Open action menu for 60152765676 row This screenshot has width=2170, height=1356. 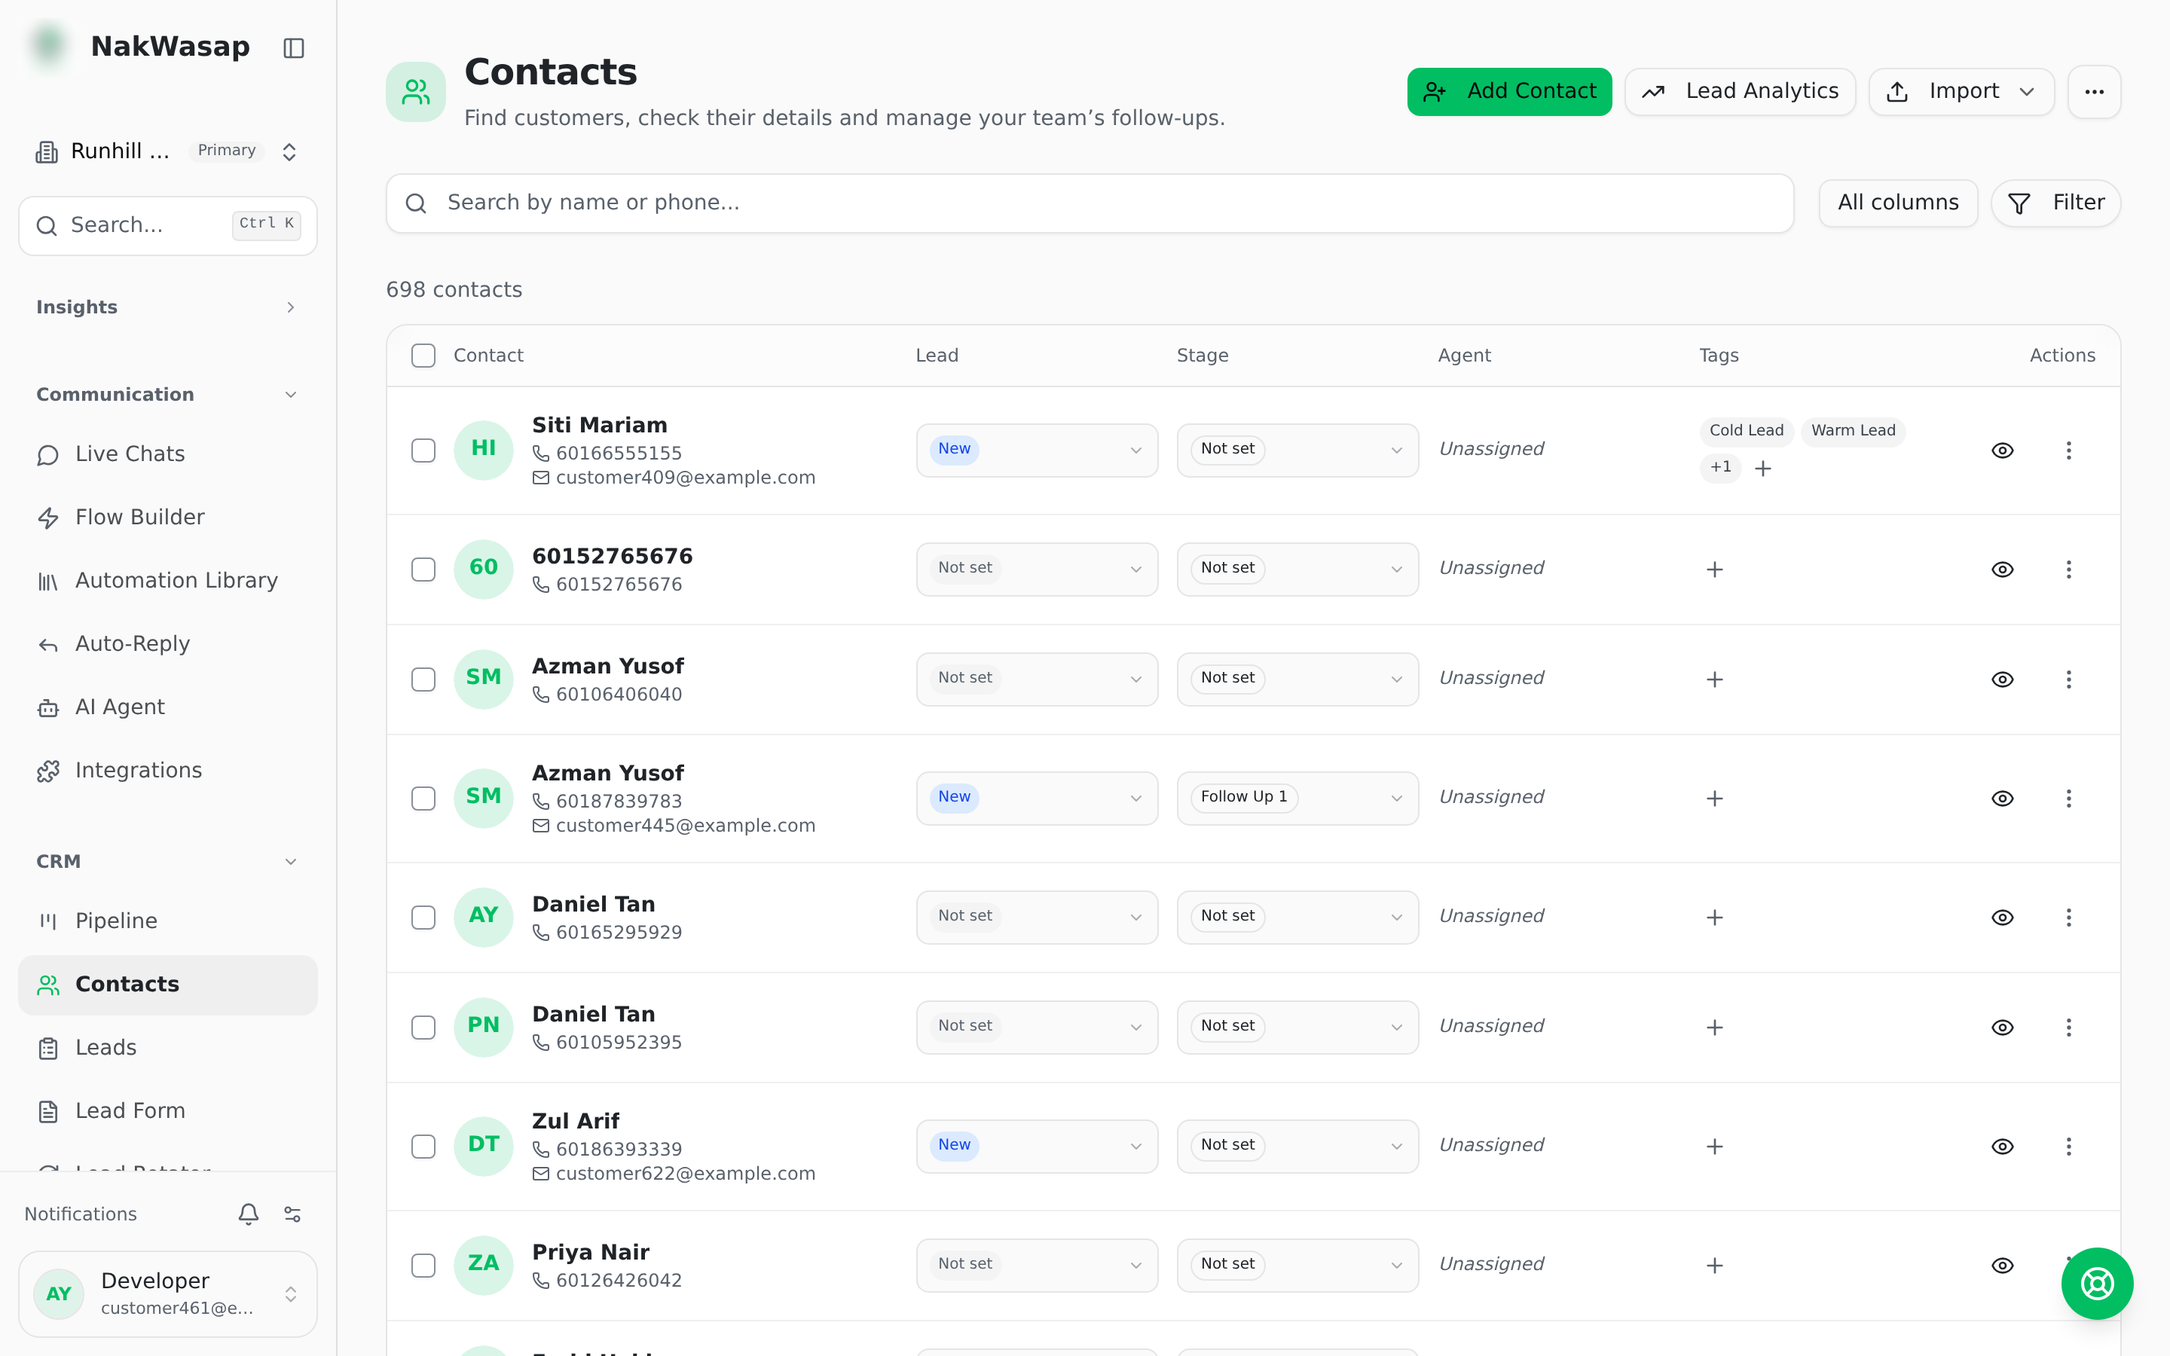[x=2069, y=570]
